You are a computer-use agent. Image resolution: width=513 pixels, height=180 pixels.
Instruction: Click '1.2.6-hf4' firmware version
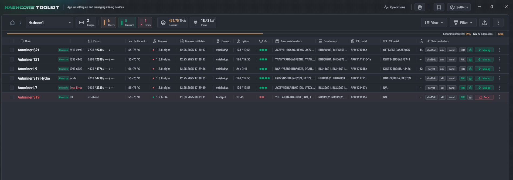pyautogui.click(x=162, y=97)
